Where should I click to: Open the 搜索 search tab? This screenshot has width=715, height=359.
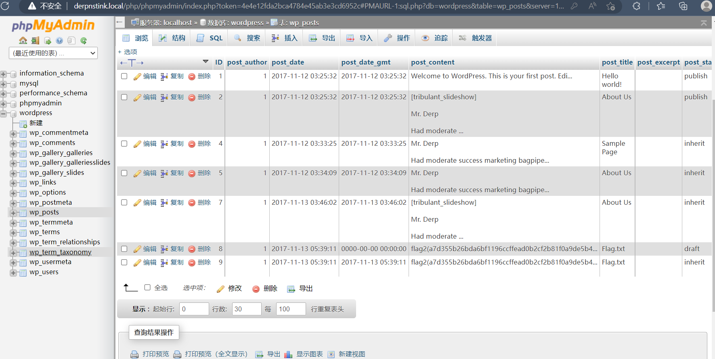click(247, 38)
